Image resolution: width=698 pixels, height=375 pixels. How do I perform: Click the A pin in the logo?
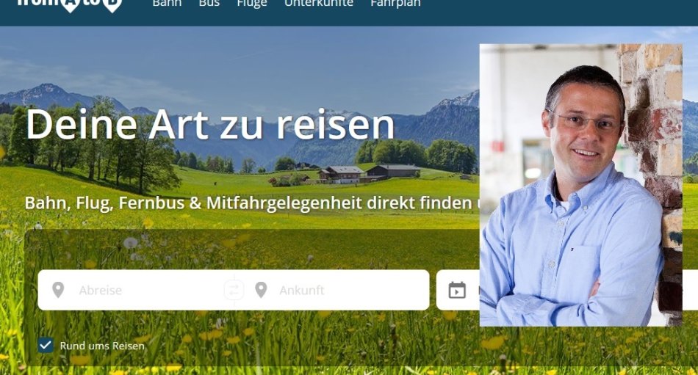click(70, 5)
